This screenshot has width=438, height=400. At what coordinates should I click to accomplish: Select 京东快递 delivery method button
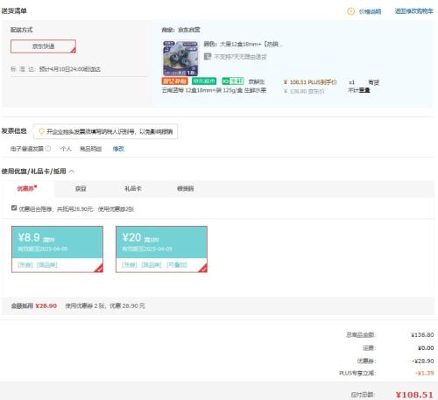click(x=43, y=46)
